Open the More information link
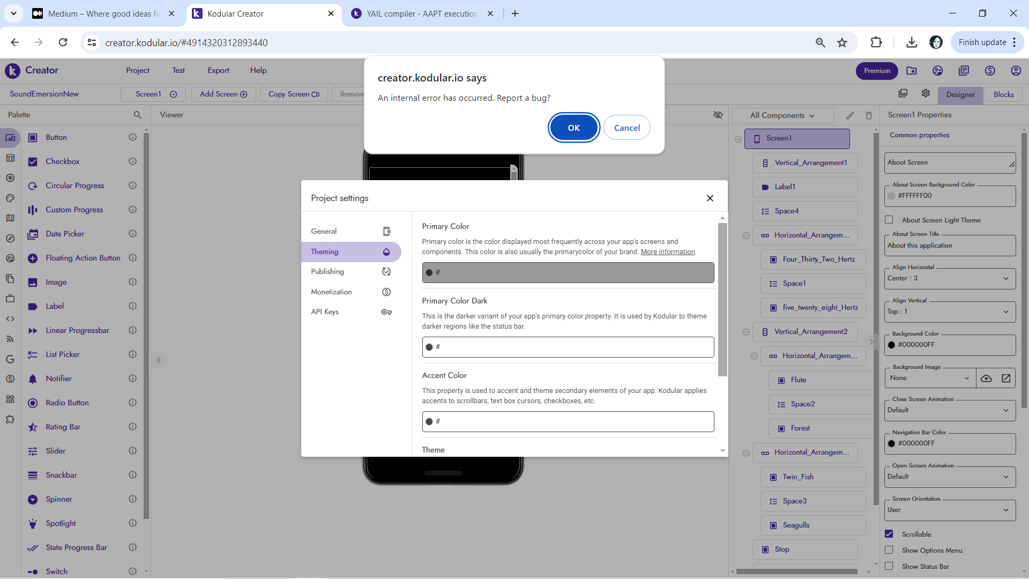 (668, 252)
